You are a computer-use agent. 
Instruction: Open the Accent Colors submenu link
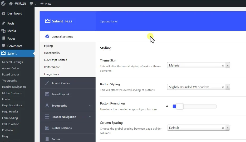11,68
